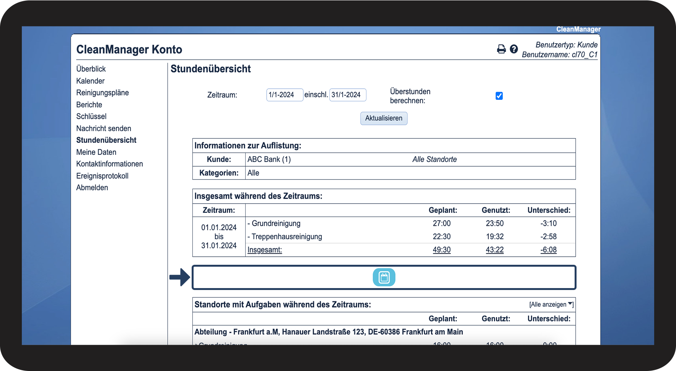
Task: Open the help question mark icon
Action: [514, 49]
